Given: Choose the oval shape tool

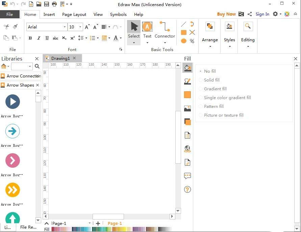Looking at the screenshot, I should pos(184,41).
